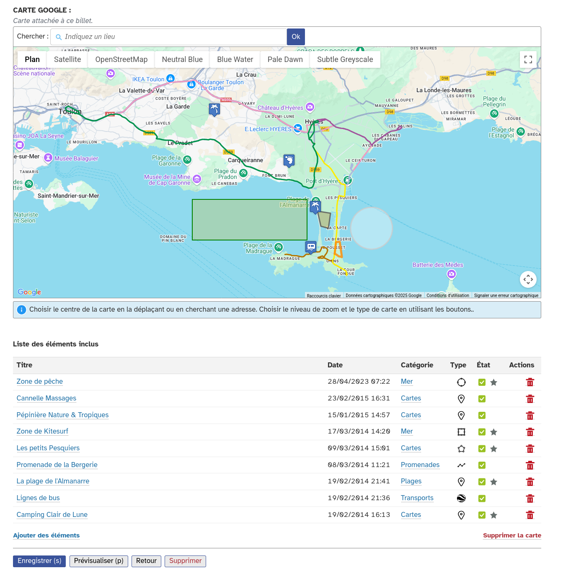Choose the Subtle Greyscale map style
The width and height of the screenshot is (563, 576).
tap(345, 59)
